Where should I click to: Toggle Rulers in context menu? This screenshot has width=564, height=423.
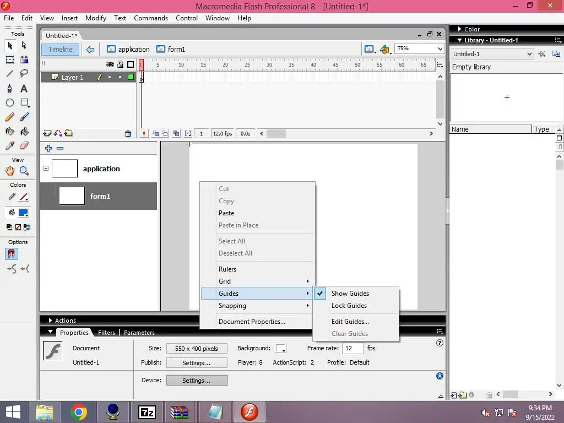coord(258,269)
